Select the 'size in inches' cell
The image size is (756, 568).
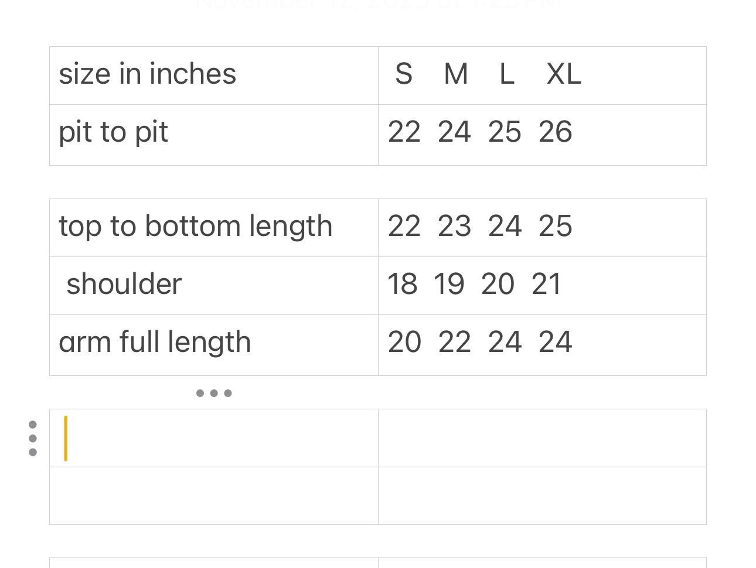coord(213,75)
